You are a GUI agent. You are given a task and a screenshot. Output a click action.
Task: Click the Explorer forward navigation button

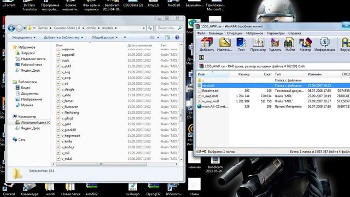click(x=19, y=28)
